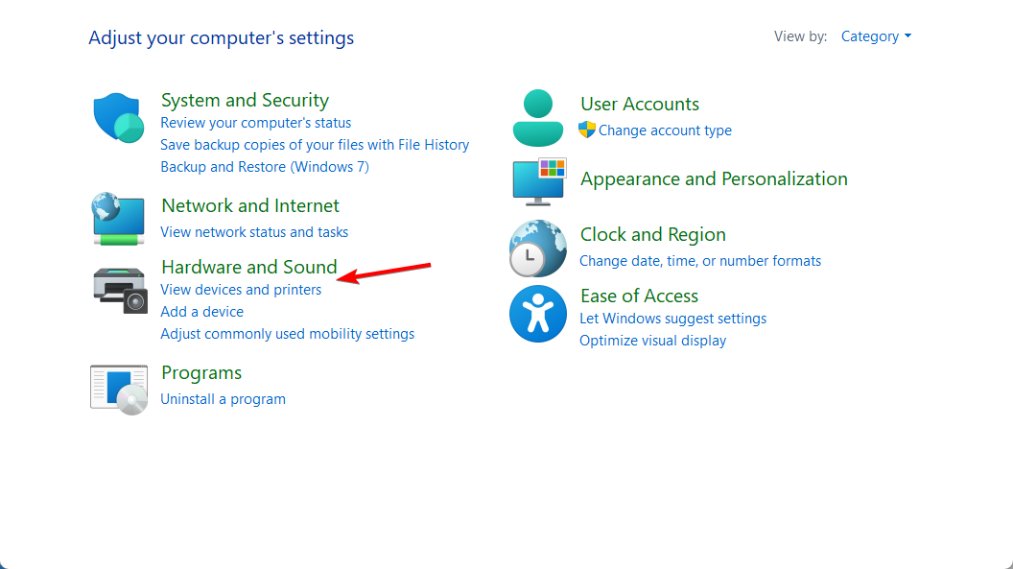Screen dimensions: 1013x569
Task: Click the Appearance and Personalization monitor icon
Action: tap(539, 181)
